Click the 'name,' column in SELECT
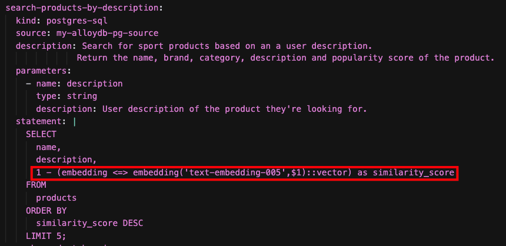Image resolution: width=506 pixels, height=246 pixels. click(x=48, y=147)
